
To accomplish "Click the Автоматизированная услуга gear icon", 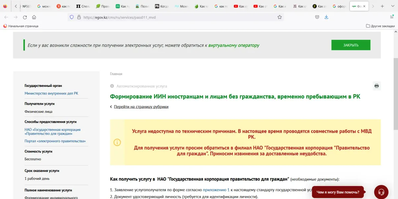I will (112, 86).
